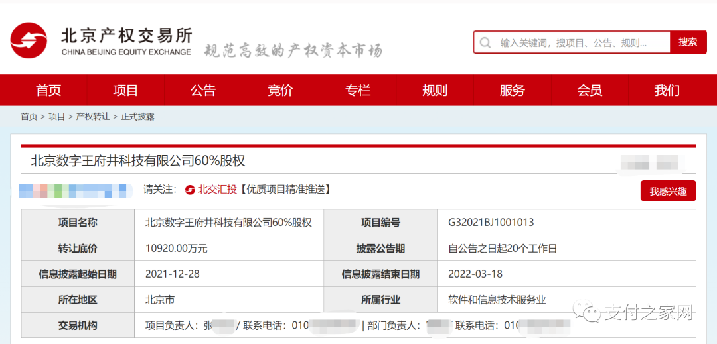This screenshot has height=344, width=717.
Task: Click the 北交汇投 red logo icon
Action: (x=190, y=190)
